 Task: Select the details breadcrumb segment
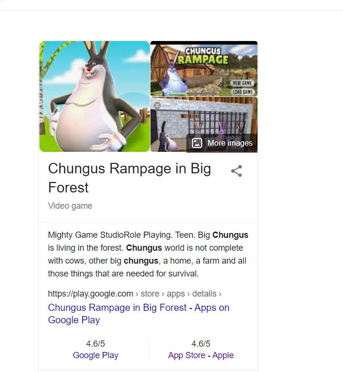(x=204, y=294)
